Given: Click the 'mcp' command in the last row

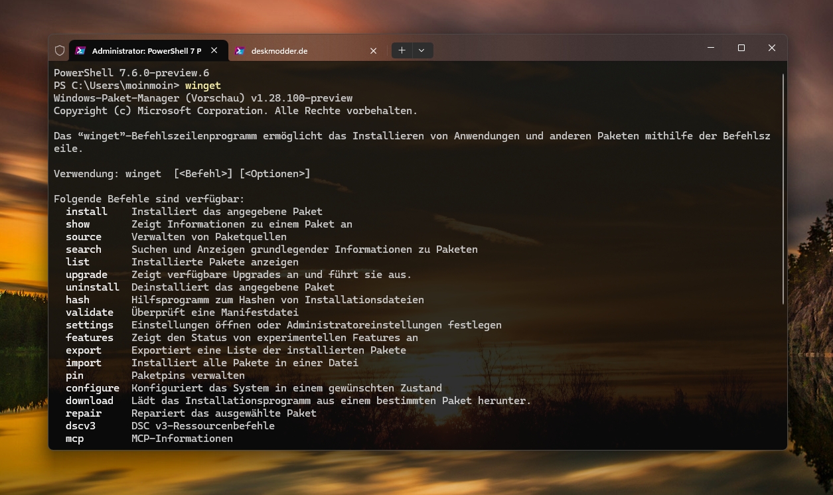Looking at the screenshot, I should (74, 439).
